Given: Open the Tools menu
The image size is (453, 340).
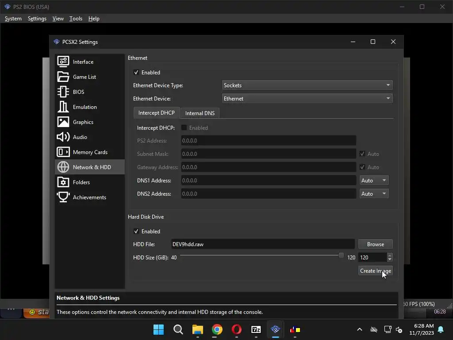Looking at the screenshot, I should [76, 19].
